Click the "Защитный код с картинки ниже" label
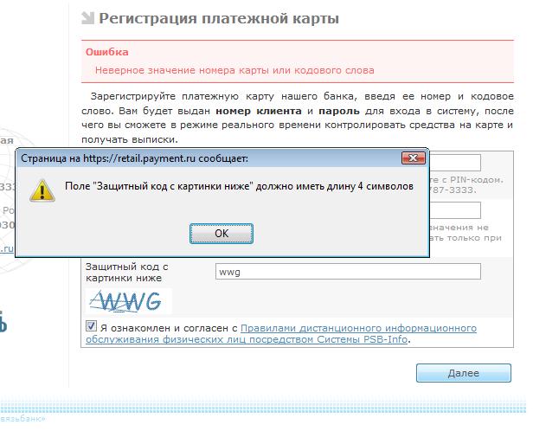533x431 pixels. coord(126,273)
